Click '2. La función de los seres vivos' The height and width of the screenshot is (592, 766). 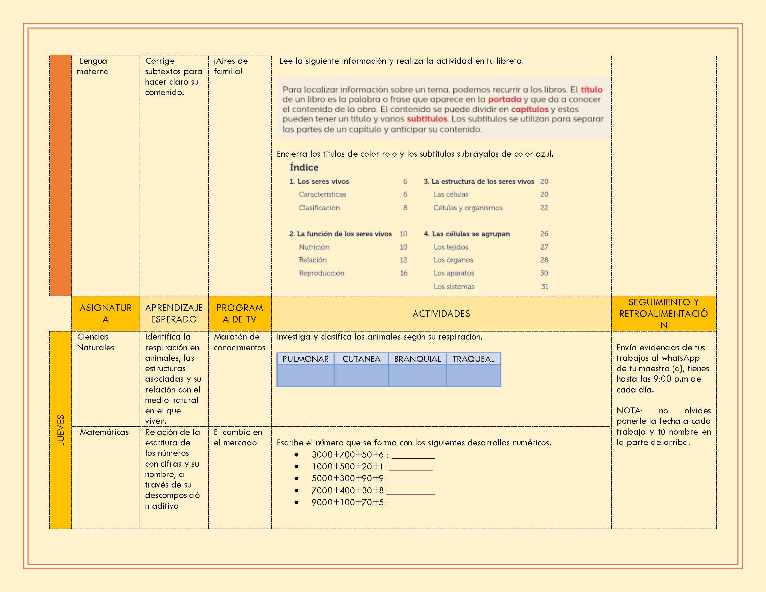pyautogui.click(x=340, y=234)
